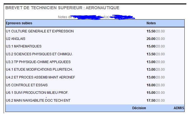Click the U2 ANGLAIS subject label
Screen dimensions: 190x117
click(x=15, y=39)
